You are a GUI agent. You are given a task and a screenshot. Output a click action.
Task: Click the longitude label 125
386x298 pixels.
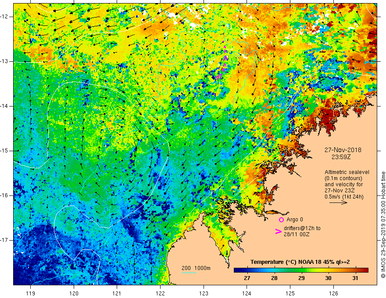coord(290,293)
